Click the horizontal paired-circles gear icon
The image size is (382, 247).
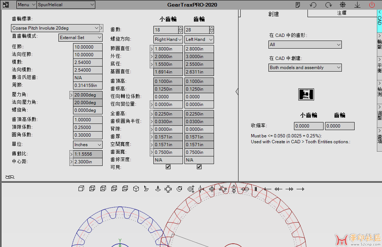[245, 189]
